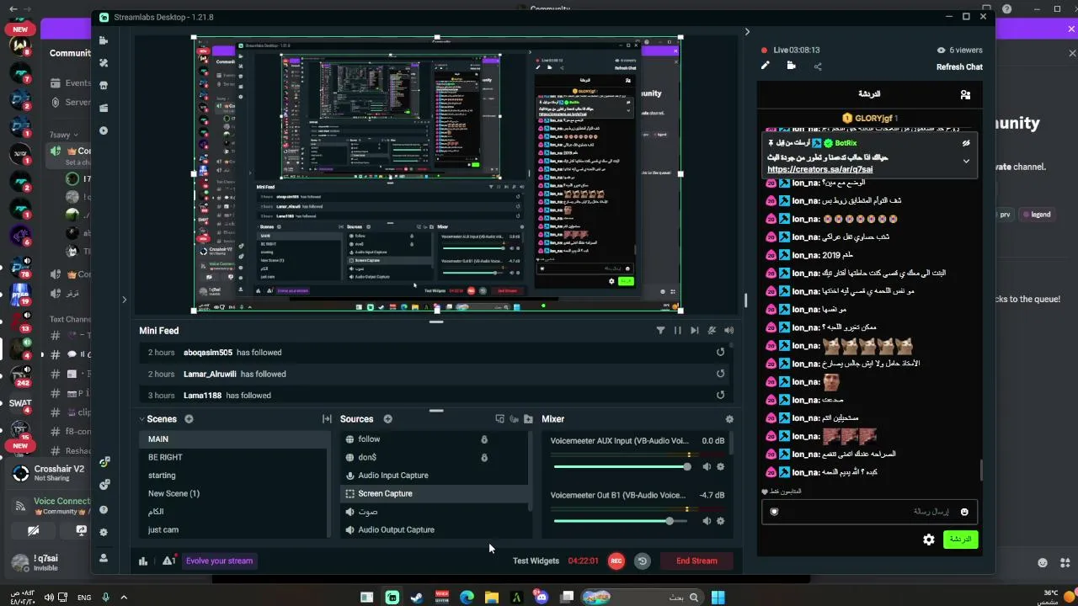The width and height of the screenshot is (1078, 606).
Task: Click the green chat send button
Action: point(960,540)
